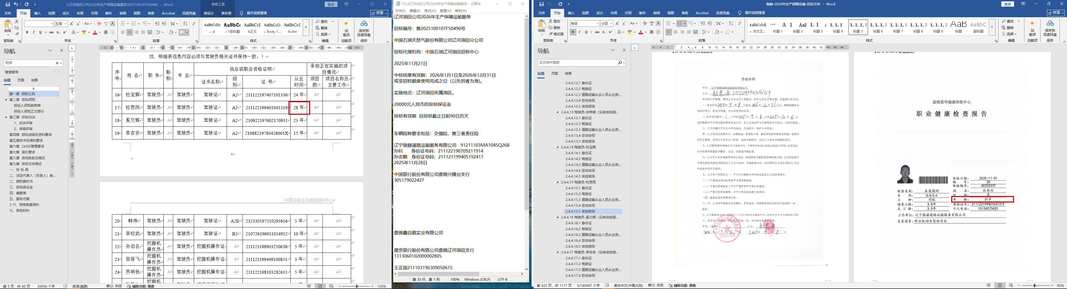Grow font size in the right Word window
The image size is (1067, 289).
click(618, 24)
